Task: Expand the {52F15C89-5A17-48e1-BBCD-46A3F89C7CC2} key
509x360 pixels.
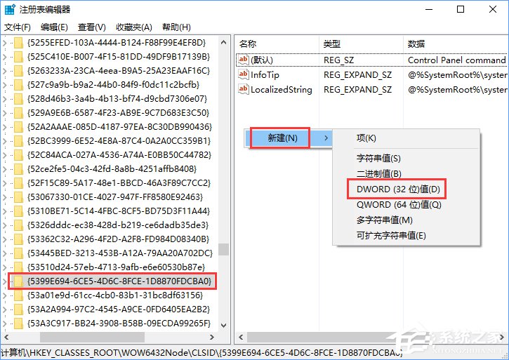Action: (x=4, y=183)
